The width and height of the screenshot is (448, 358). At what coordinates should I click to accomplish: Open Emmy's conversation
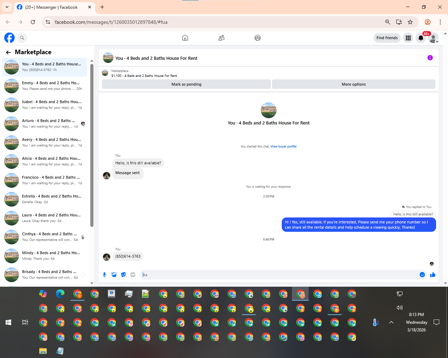pos(45,86)
